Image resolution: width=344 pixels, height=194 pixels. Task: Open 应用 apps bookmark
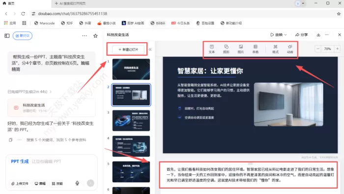(x=10, y=23)
